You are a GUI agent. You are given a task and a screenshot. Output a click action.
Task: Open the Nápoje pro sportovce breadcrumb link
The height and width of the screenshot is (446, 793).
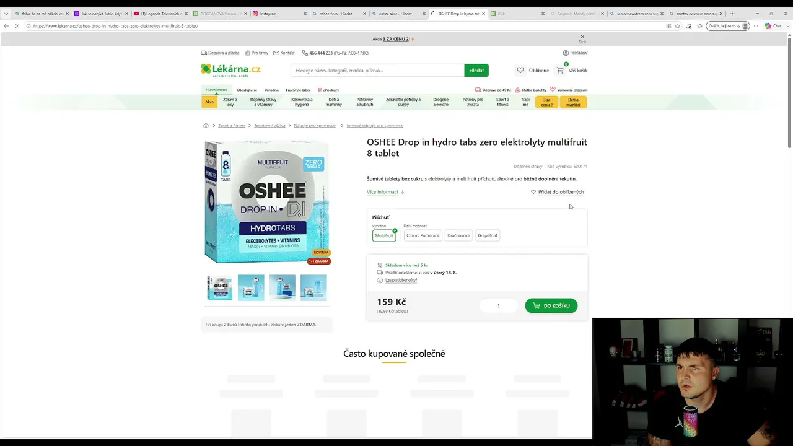(315, 126)
